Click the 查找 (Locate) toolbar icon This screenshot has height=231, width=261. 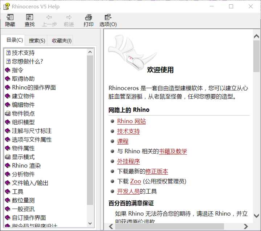(x=30, y=17)
